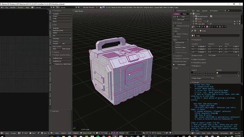244x137 pixels.
Task: Toggle the 3D manipulator widget icon
Action: coord(109,133)
